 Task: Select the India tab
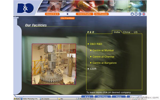(117, 32)
